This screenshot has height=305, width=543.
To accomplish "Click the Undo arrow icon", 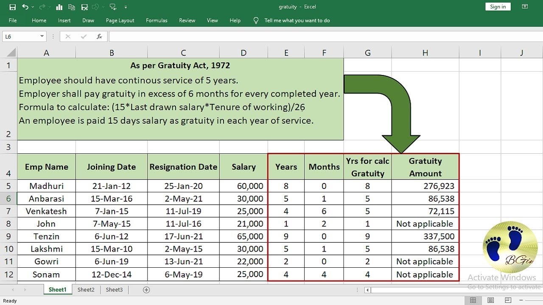I will tap(25, 7).
